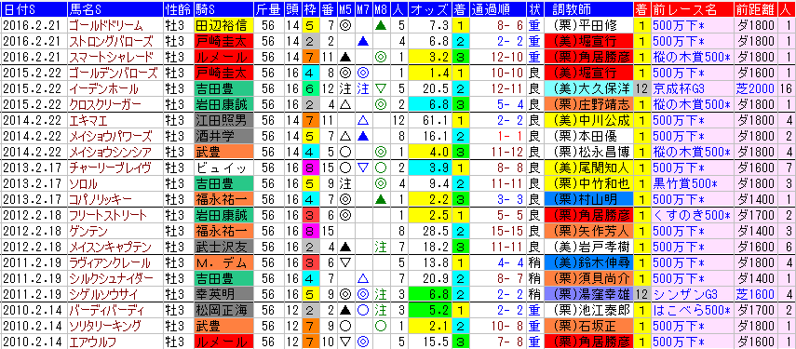Viewport: 796px width, 349px height.
Task: Select horse name メイショウパワーズ
Action: [x=110, y=137]
